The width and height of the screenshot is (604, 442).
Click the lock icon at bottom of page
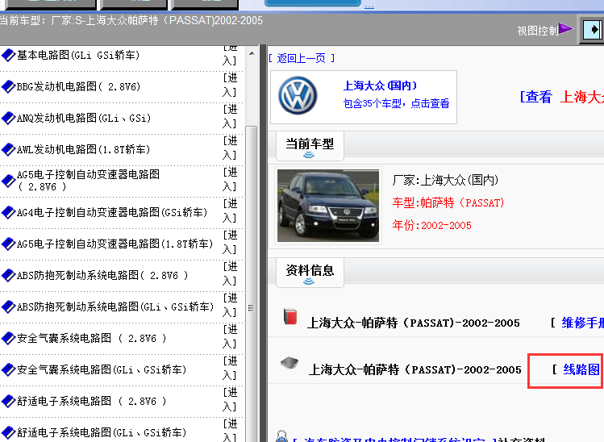[281, 436]
